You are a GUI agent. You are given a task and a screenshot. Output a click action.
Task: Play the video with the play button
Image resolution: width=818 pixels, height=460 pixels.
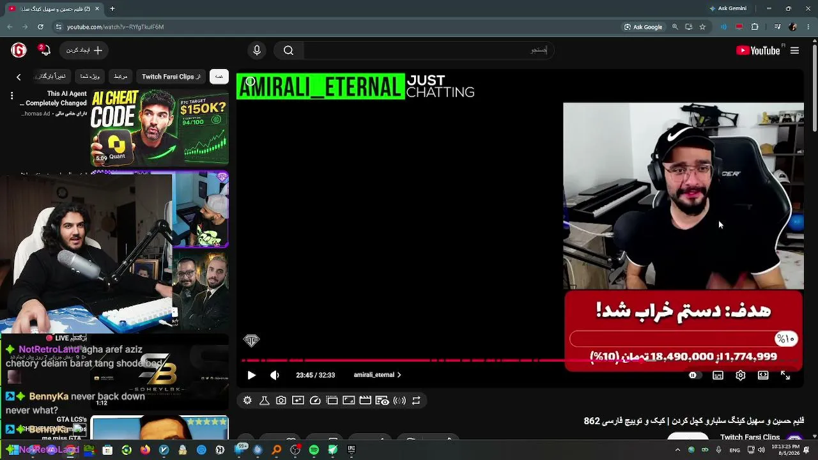click(x=251, y=375)
